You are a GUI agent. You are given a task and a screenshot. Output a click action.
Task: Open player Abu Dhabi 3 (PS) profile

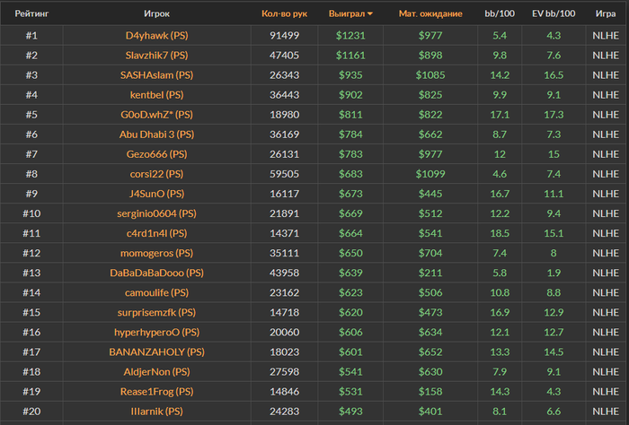tap(157, 134)
